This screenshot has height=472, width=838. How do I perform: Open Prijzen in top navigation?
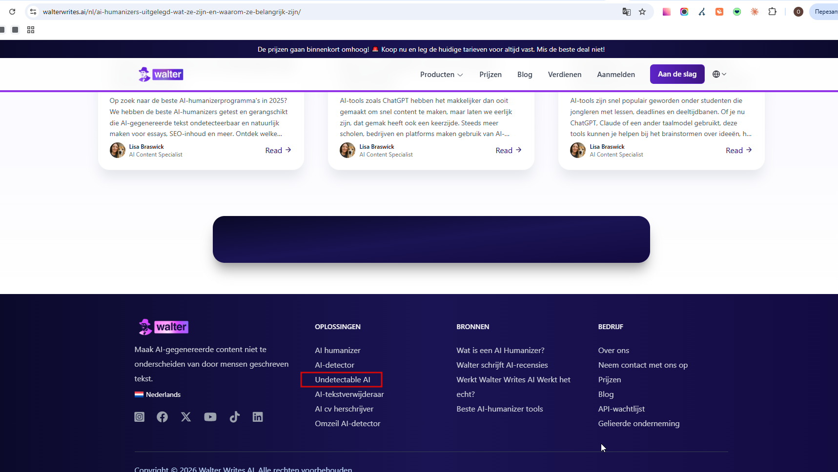pyautogui.click(x=491, y=75)
